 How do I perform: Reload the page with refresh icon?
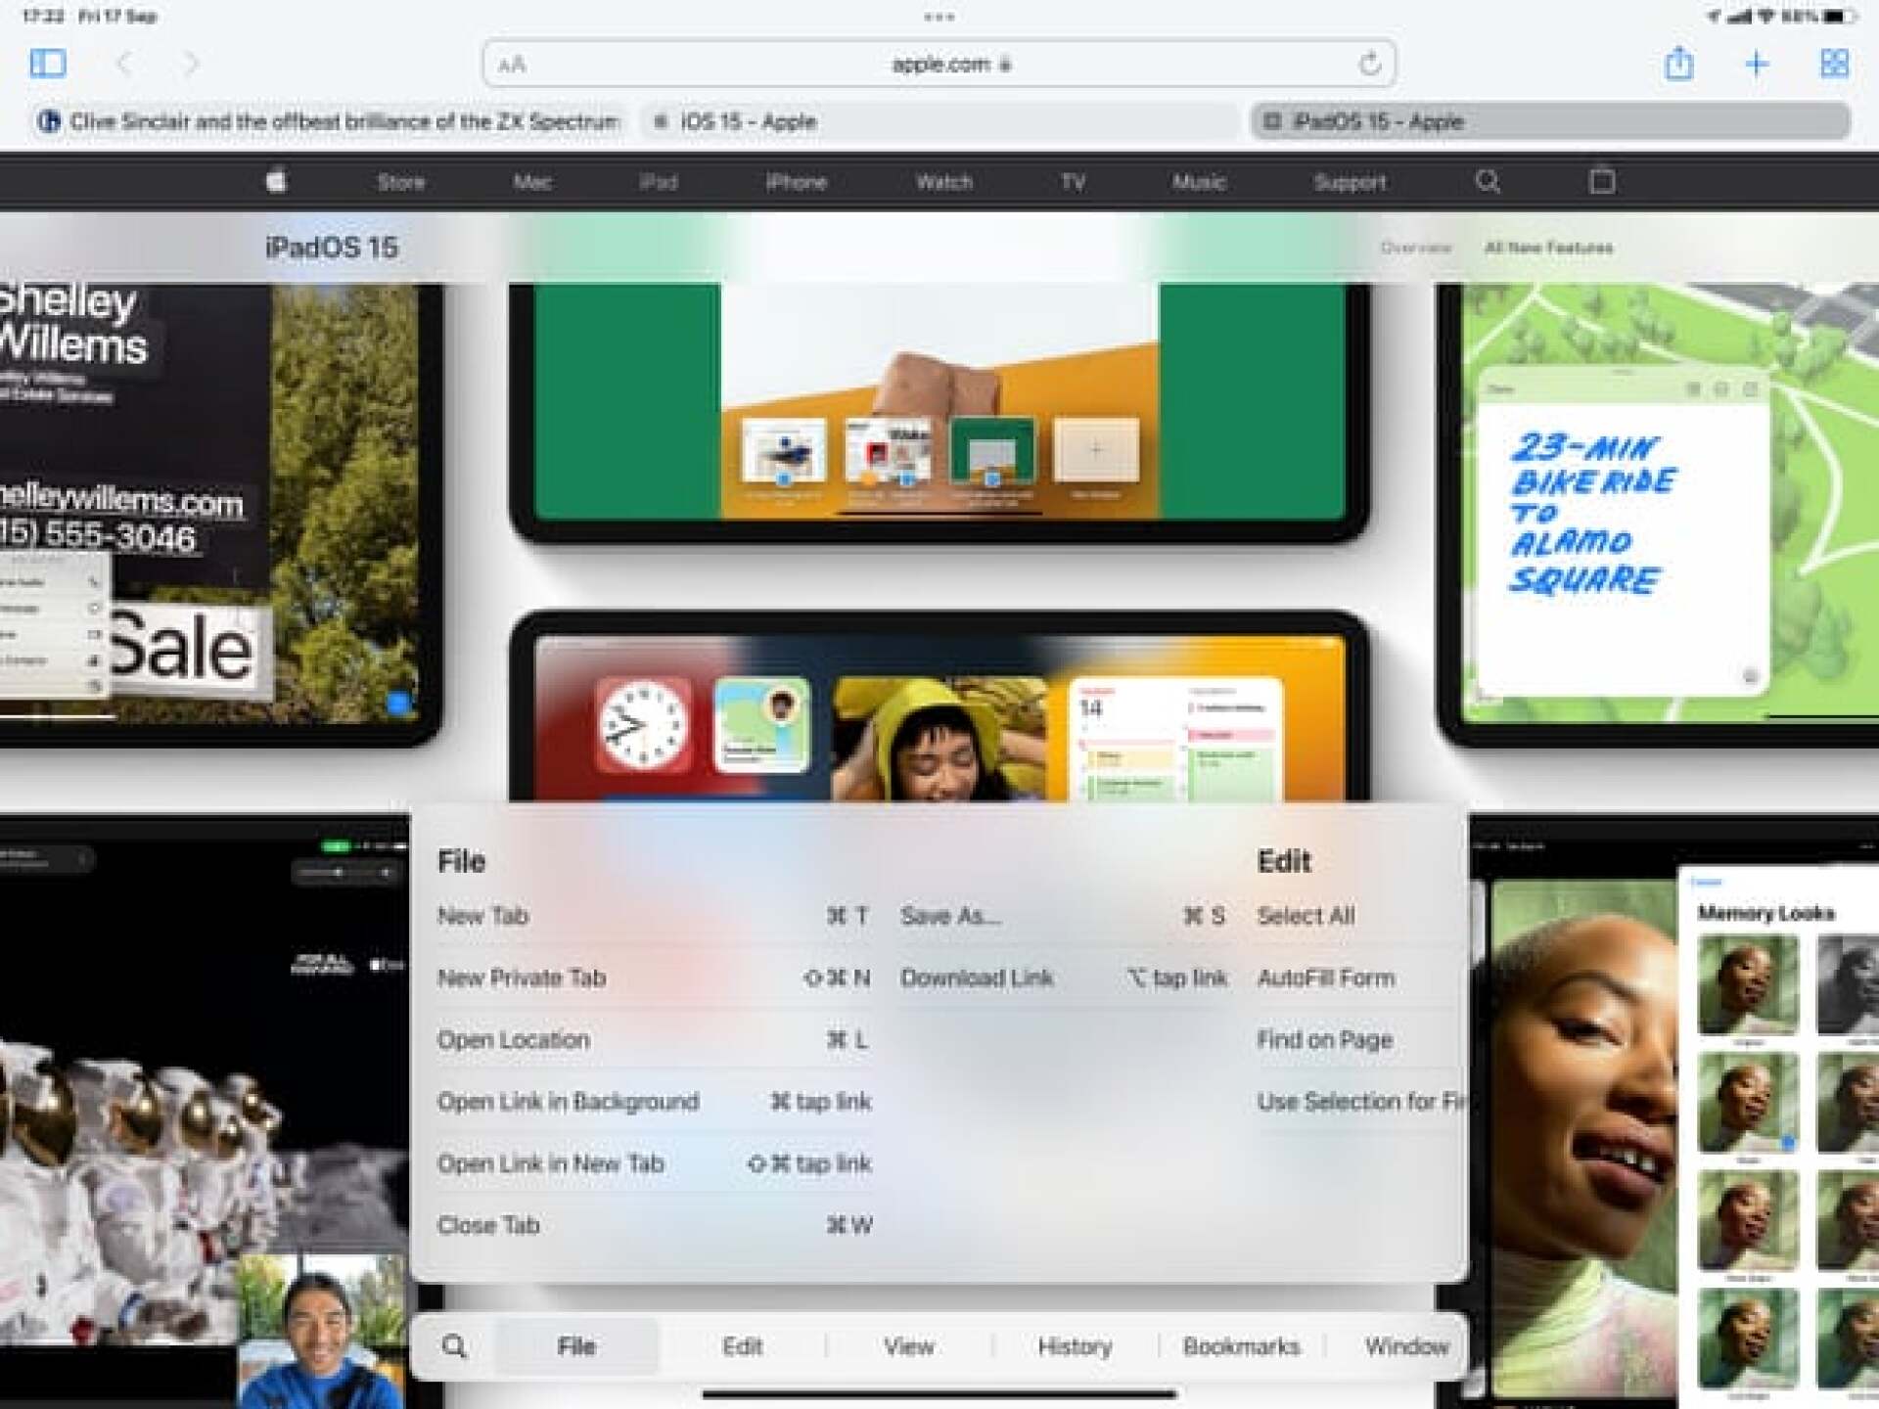click(1369, 65)
